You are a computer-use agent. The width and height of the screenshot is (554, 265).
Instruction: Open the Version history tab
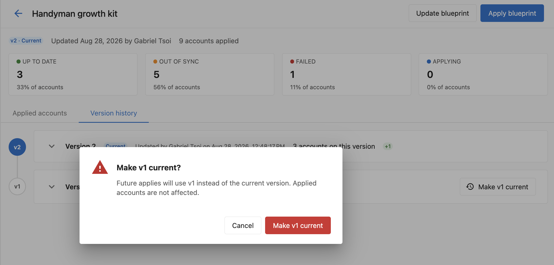[x=114, y=113]
